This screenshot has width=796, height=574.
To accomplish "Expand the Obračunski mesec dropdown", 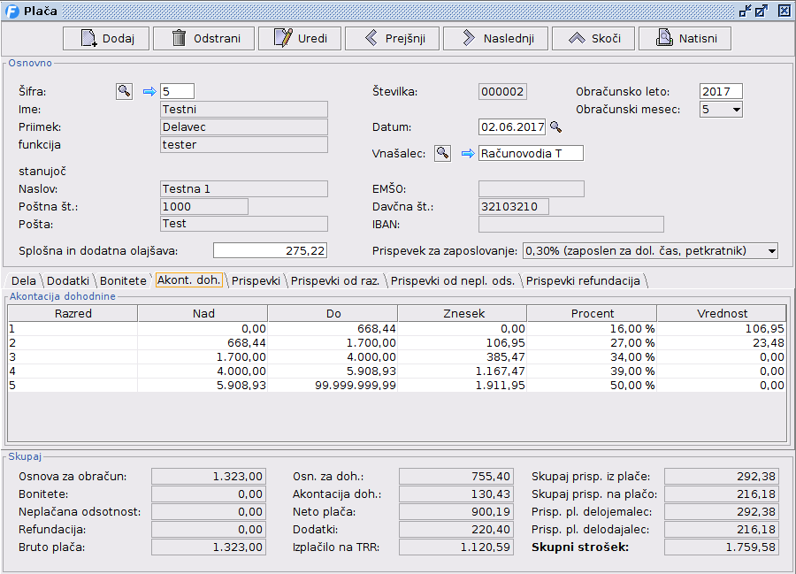I will coord(736,110).
